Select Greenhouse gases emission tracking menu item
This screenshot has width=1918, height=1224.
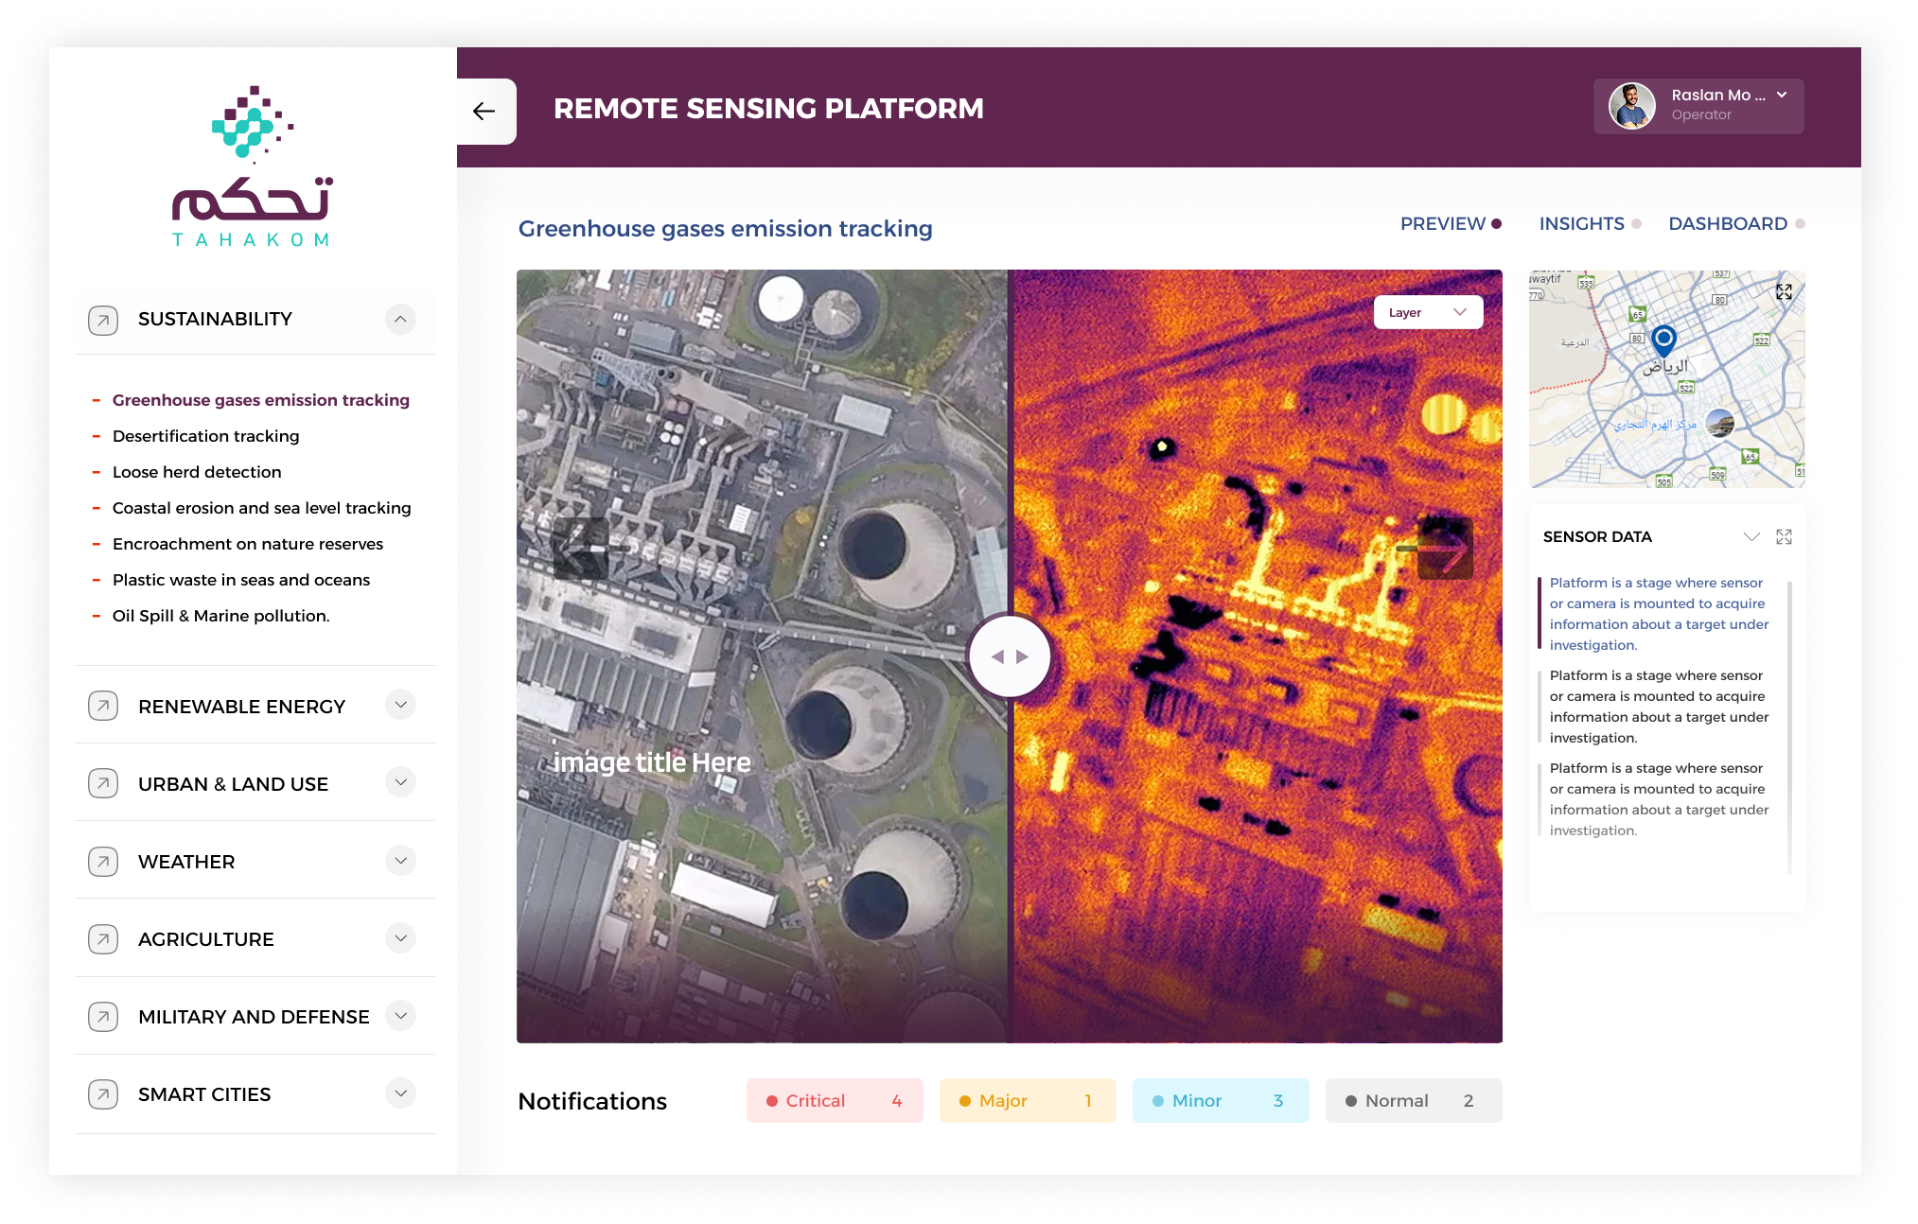[x=260, y=400]
